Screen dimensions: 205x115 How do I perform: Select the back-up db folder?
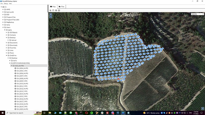(x=10, y=12)
